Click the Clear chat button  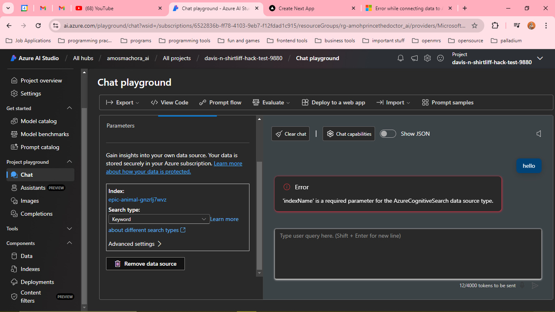(291, 134)
